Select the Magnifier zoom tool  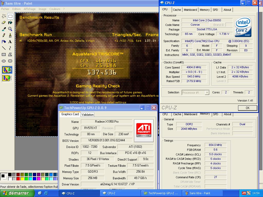tap(10, 29)
